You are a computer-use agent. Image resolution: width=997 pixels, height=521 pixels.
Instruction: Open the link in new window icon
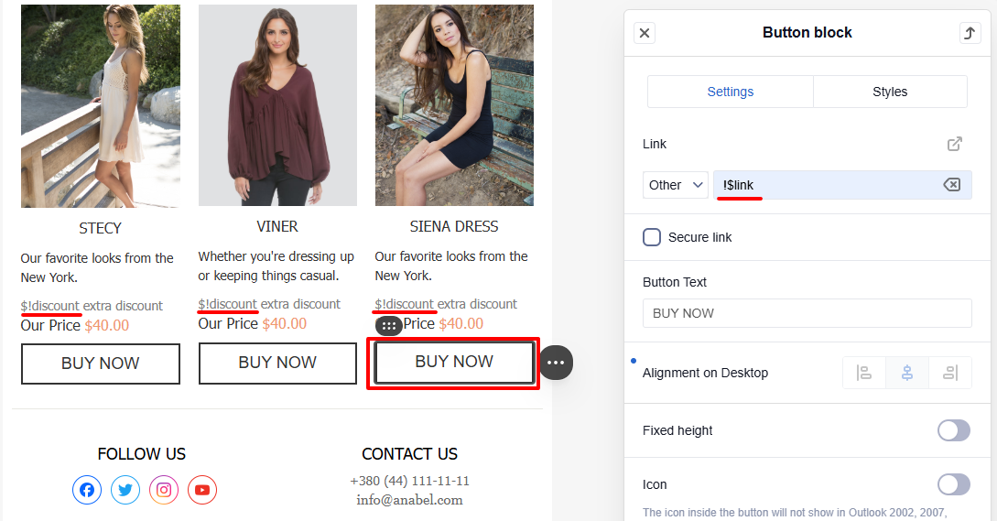[954, 144]
